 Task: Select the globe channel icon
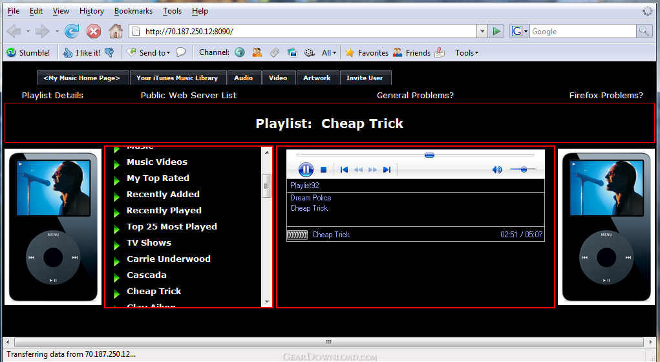click(240, 52)
